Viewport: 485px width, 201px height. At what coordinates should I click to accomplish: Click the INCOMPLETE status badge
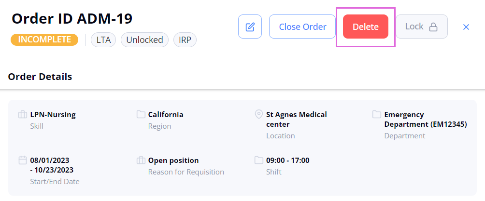(44, 40)
